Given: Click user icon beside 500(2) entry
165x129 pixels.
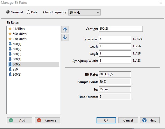Looking at the screenshot, I should pos(10,49).
